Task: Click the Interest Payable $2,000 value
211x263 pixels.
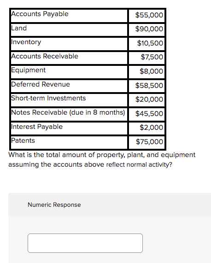Action: pos(151,128)
